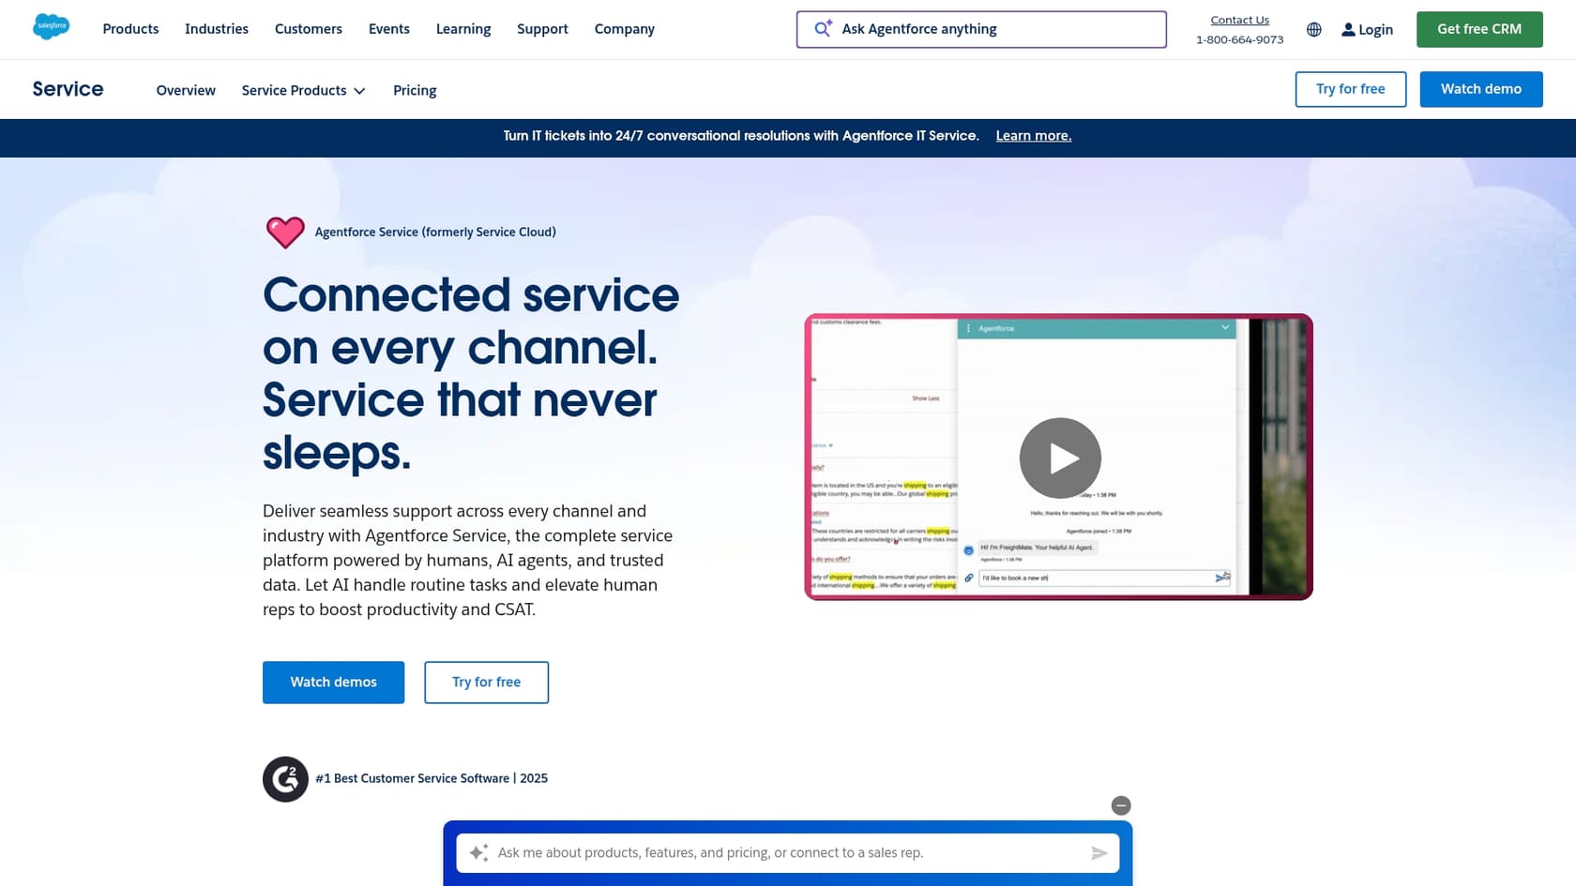Select the Overview tab
Image resolution: width=1576 pixels, height=886 pixels.
coord(185,90)
